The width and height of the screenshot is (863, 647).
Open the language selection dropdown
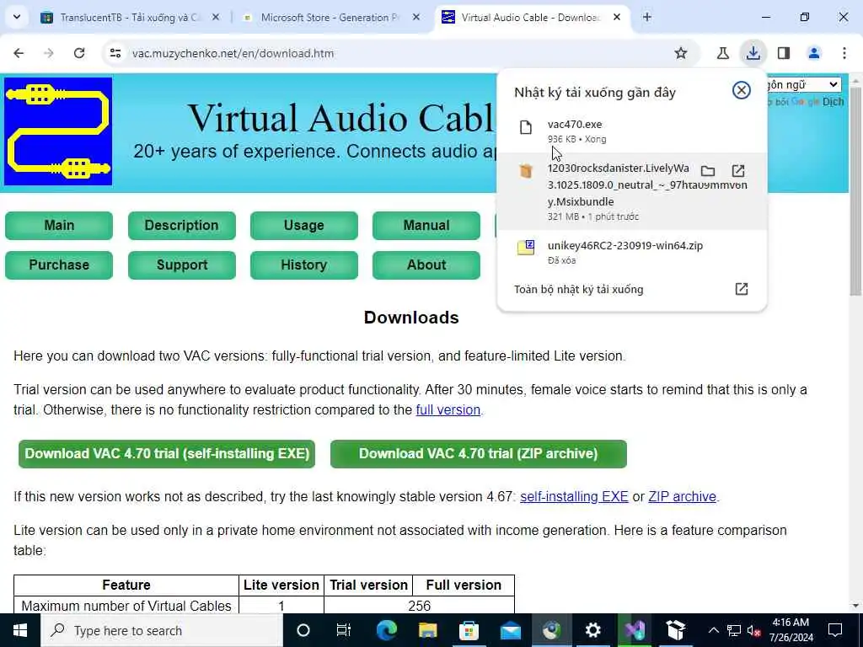click(x=803, y=85)
